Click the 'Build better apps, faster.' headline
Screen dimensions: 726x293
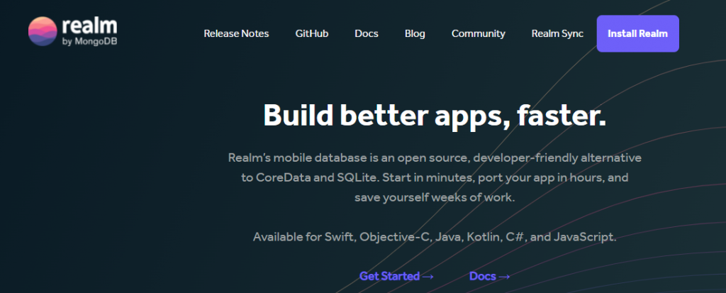click(x=435, y=116)
